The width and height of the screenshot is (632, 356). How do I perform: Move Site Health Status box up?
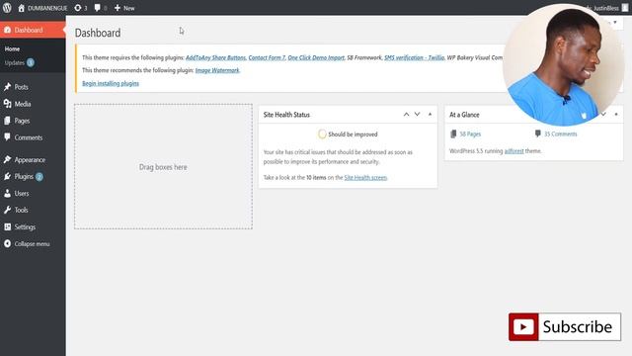(x=406, y=115)
